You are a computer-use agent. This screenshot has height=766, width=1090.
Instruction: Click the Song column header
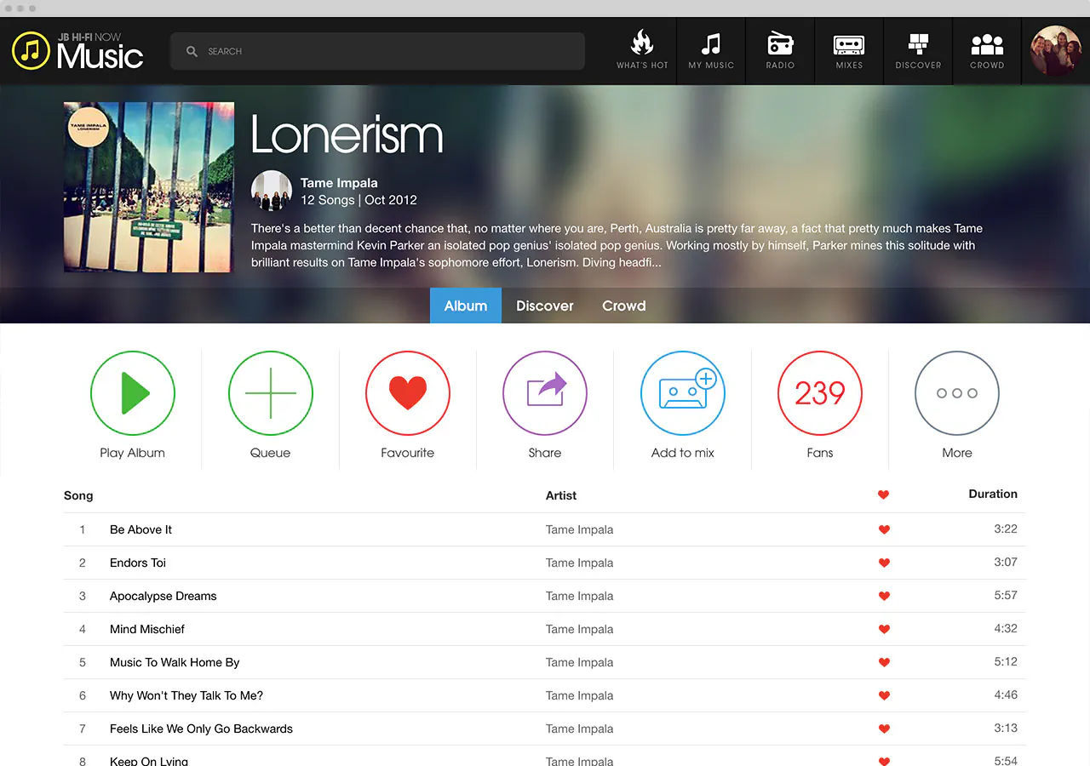click(78, 495)
